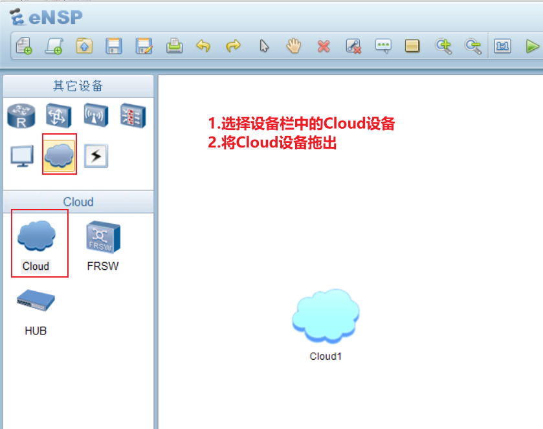Screen dimensions: 543x429
Task: Select the PC terminal device category
Action: 22,156
